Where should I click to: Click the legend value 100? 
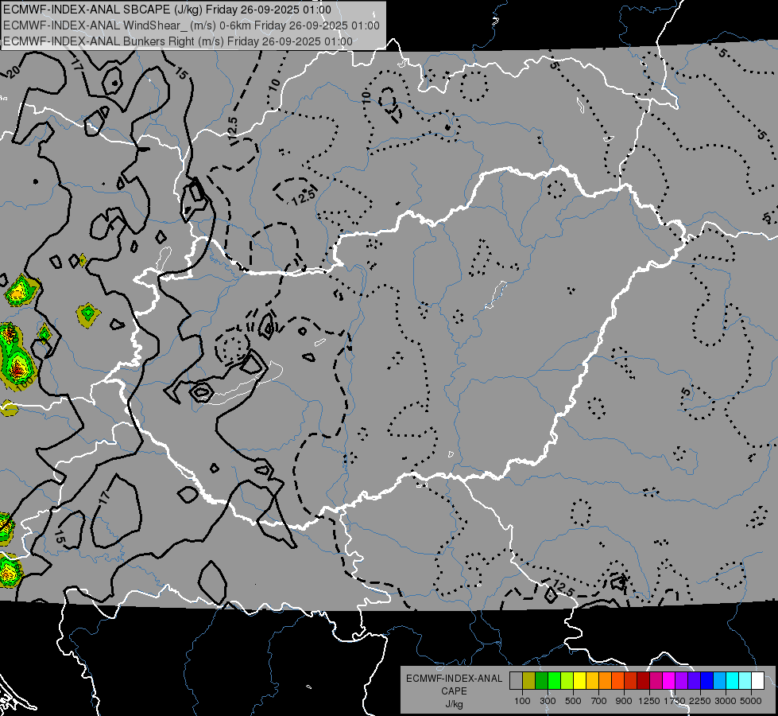[522, 701]
